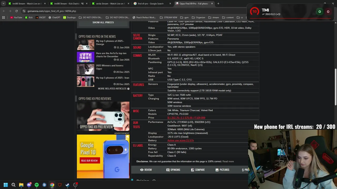Image resolution: width=337 pixels, height=189 pixels.
Task: Expand the STREAM NEW bookmark folder
Action: point(168,18)
